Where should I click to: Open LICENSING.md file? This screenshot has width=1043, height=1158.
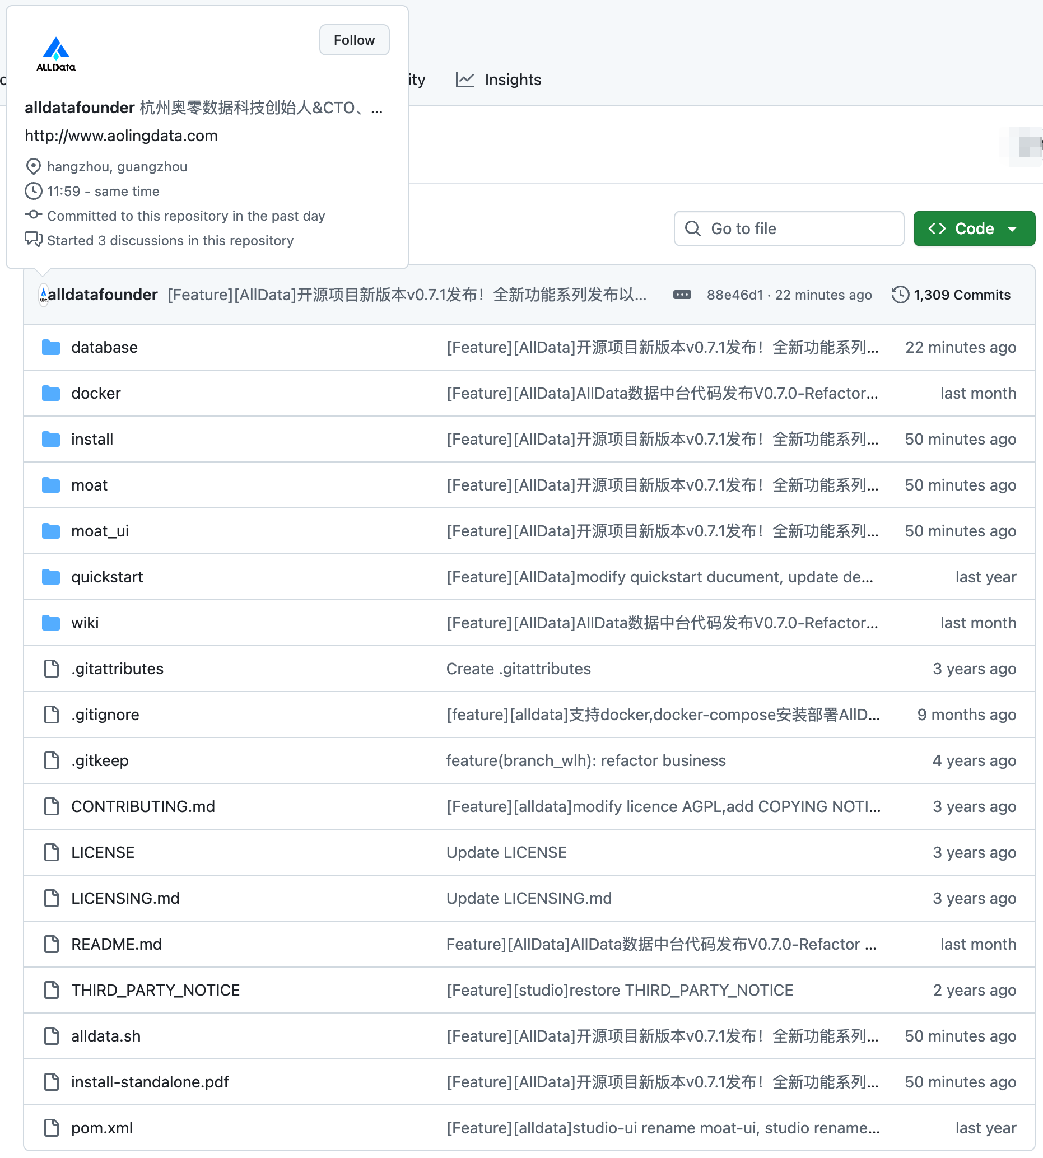click(x=125, y=898)
